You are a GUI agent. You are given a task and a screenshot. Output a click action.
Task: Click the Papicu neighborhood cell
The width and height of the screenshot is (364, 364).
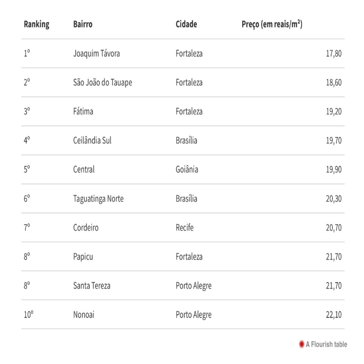[x=83, y=257]
